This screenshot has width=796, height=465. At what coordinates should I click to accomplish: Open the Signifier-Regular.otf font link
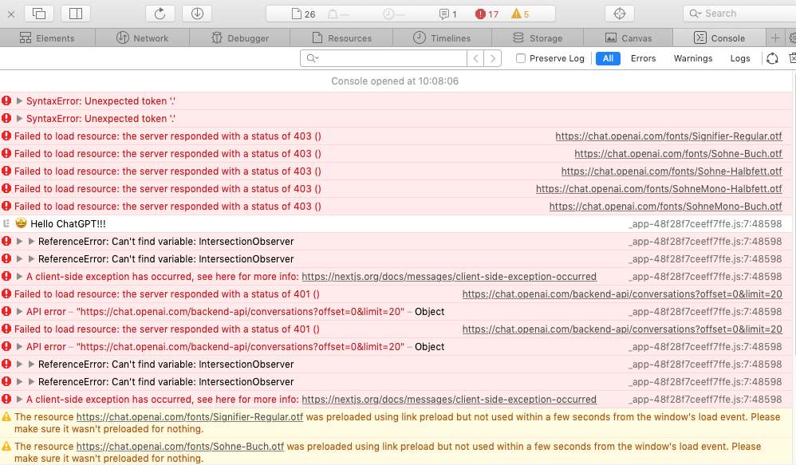coord(668,136)
